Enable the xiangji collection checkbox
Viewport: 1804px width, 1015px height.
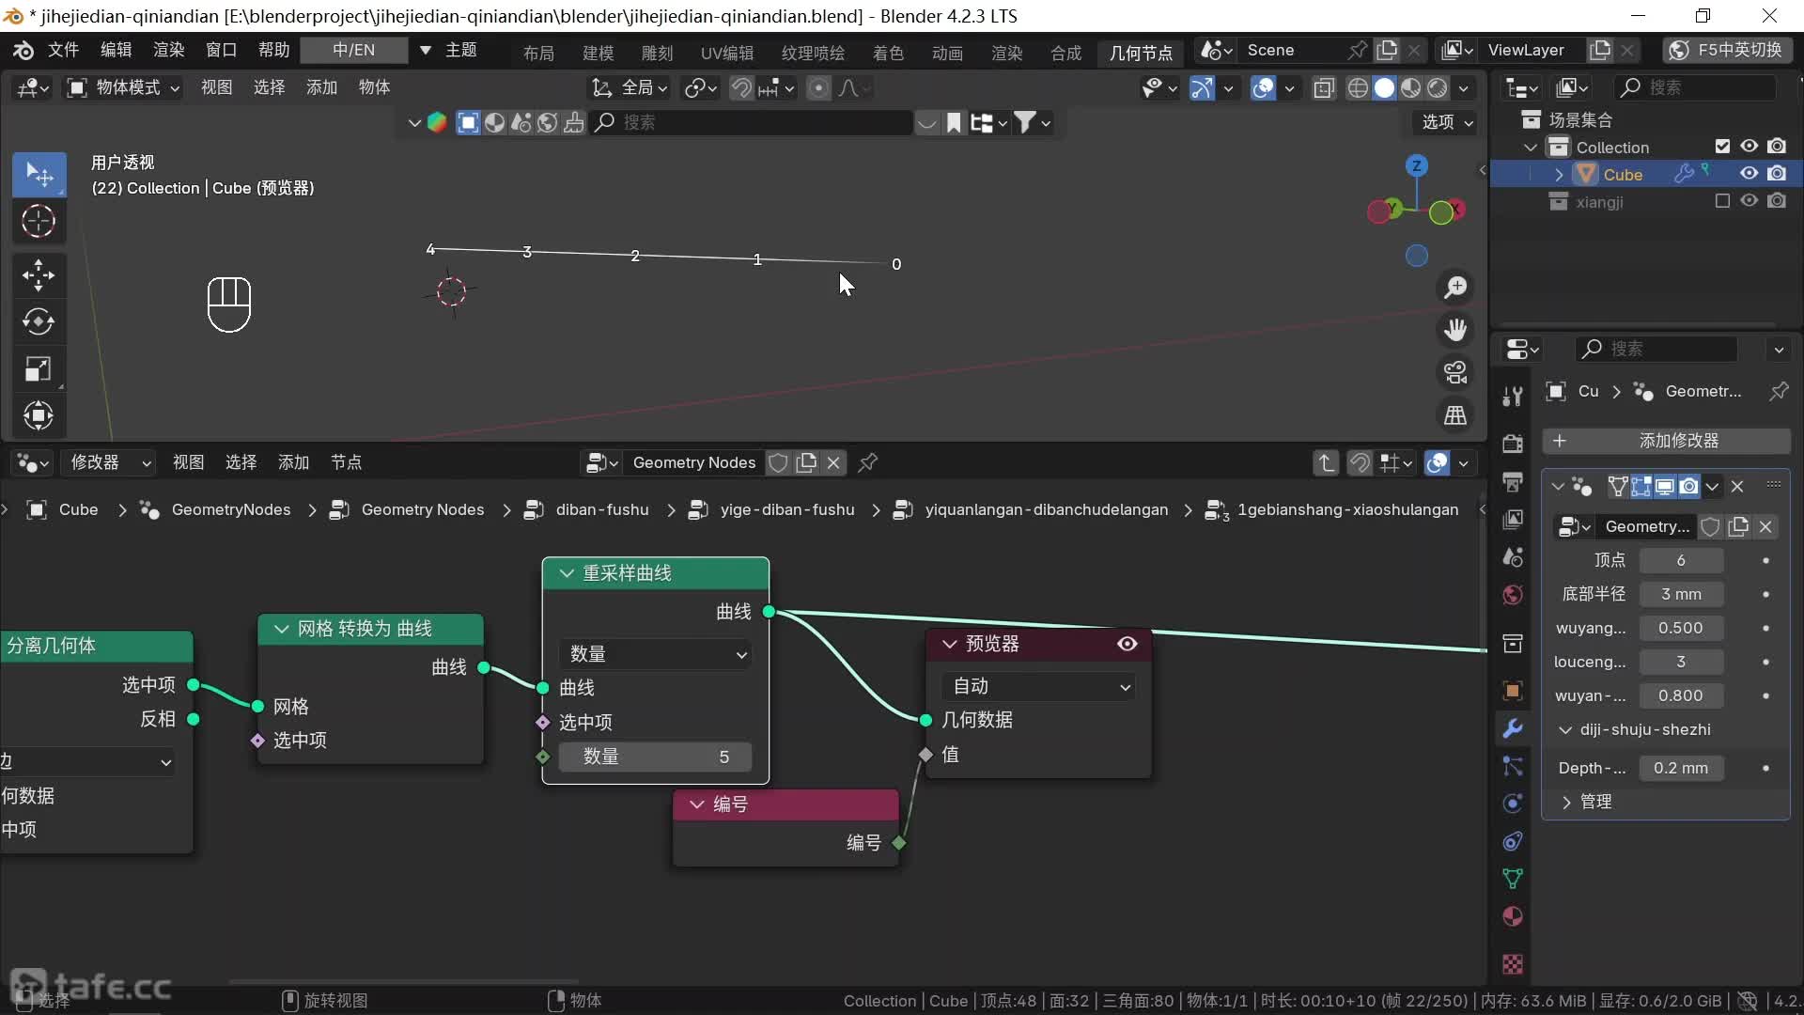(1721, 201)
